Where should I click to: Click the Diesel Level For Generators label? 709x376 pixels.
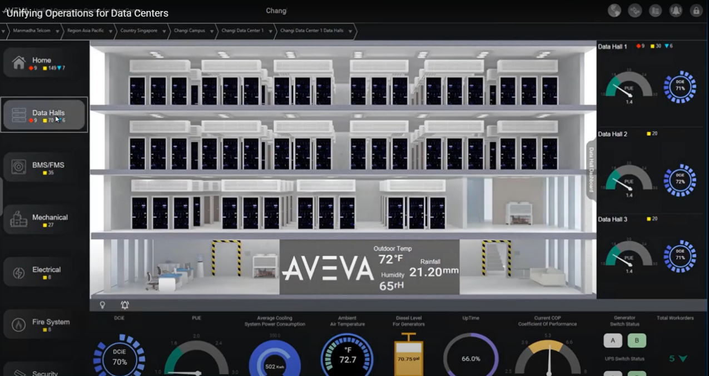409,321
